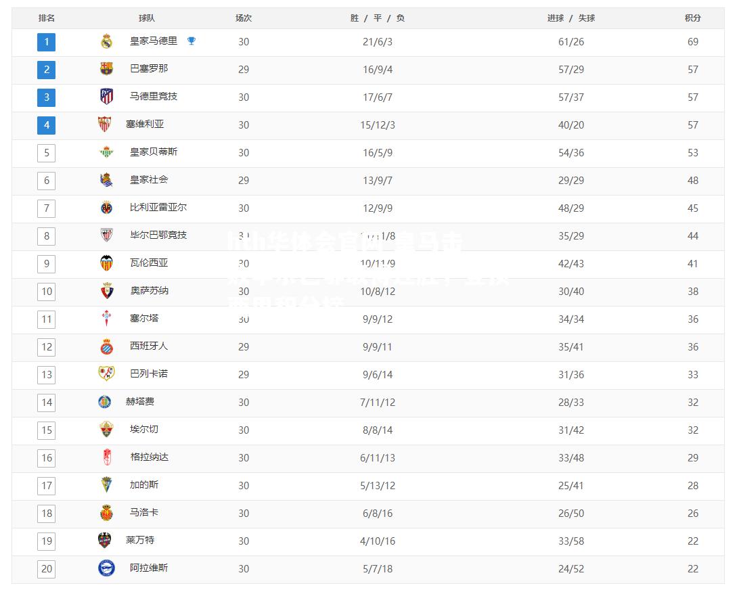Select the Atletico Madrid crest icon
The image size is (737, 590).
point(107,96)
